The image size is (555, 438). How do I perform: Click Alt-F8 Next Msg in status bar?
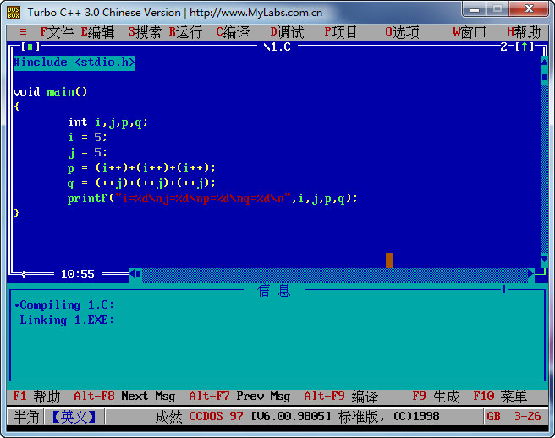coord(124,397)
